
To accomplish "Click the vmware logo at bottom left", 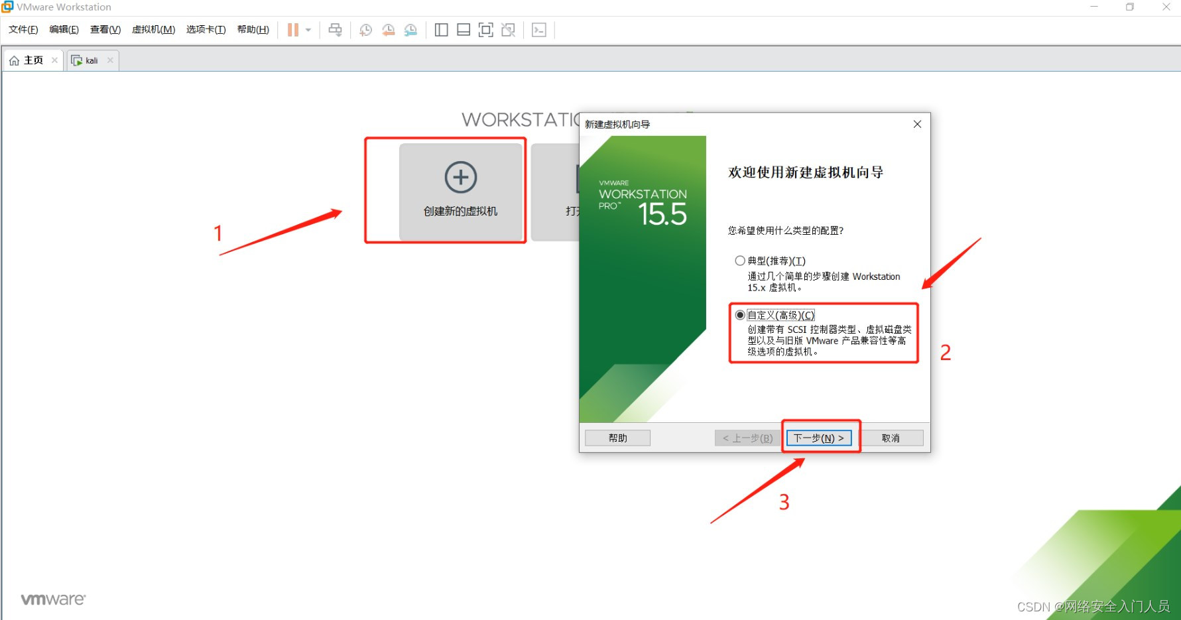I will click(x=53, y=599).
